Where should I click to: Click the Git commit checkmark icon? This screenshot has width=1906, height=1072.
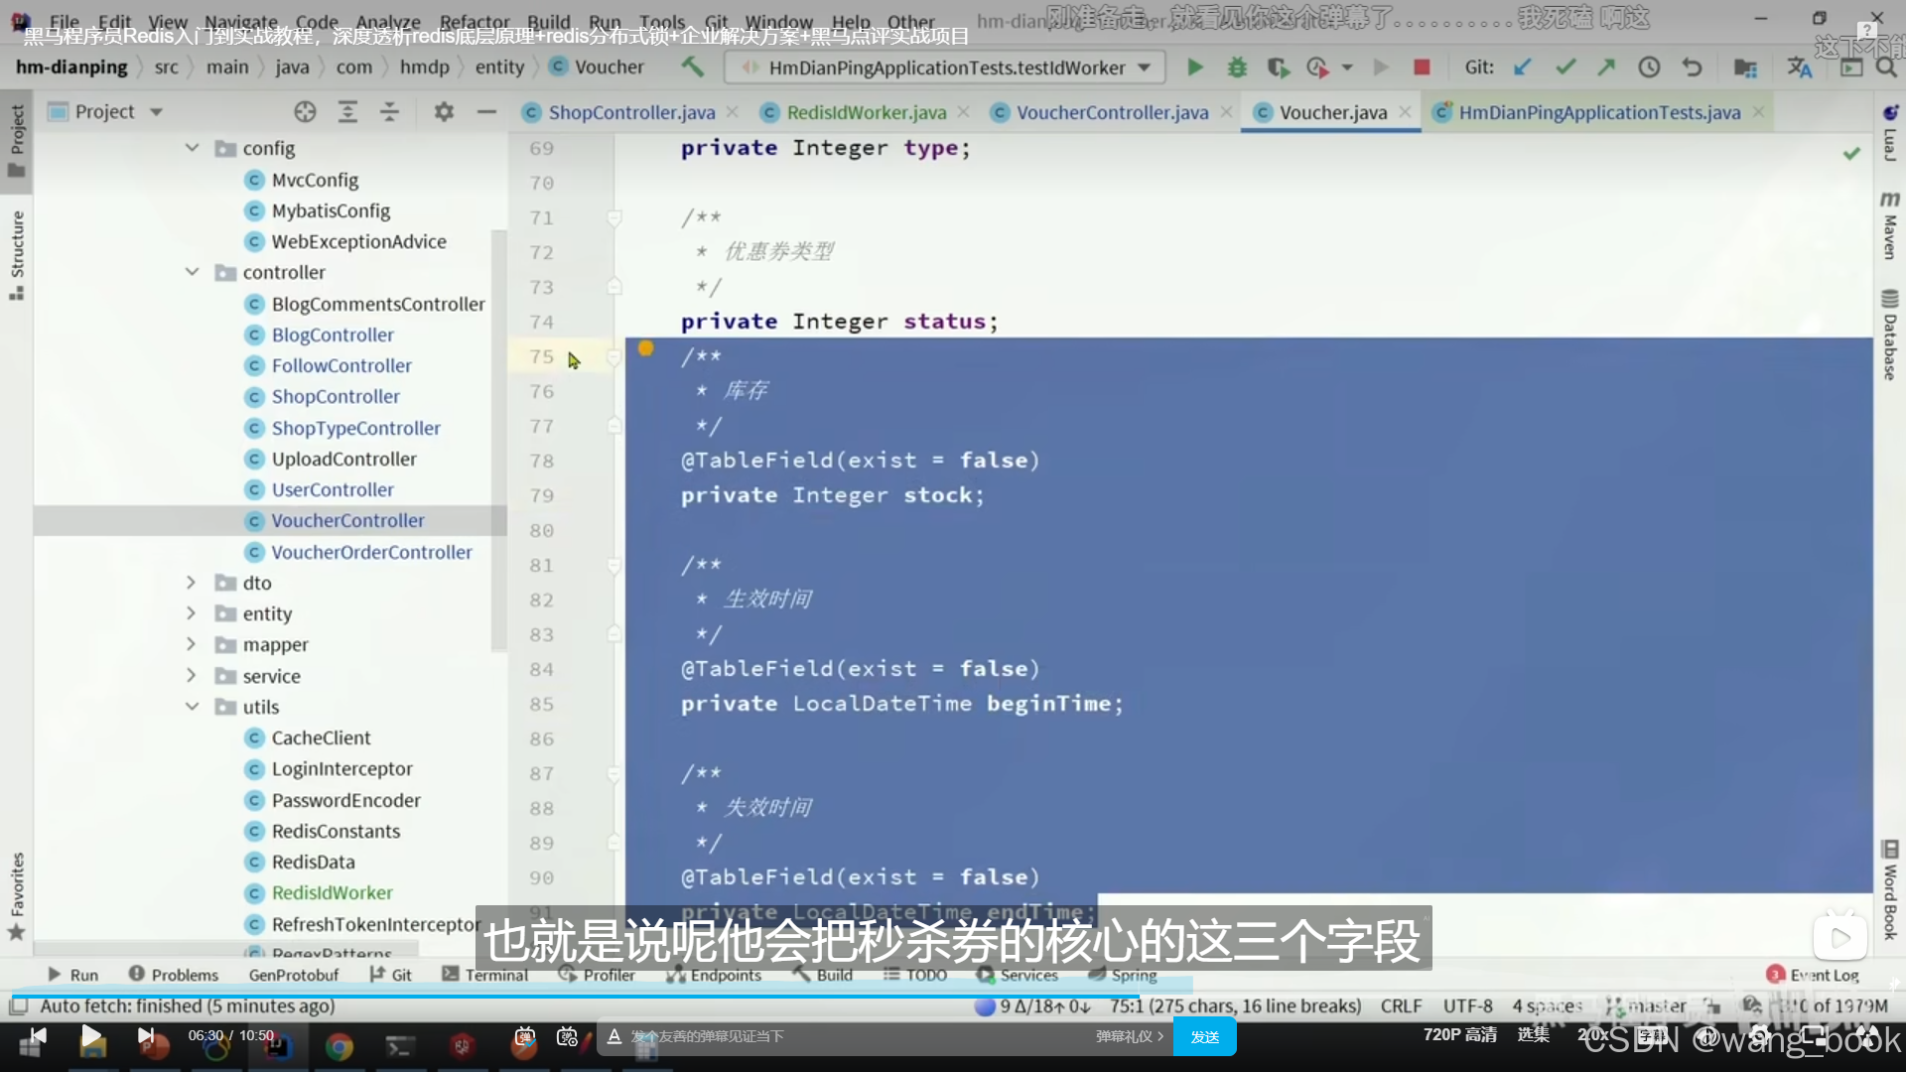pos(1566,67)
